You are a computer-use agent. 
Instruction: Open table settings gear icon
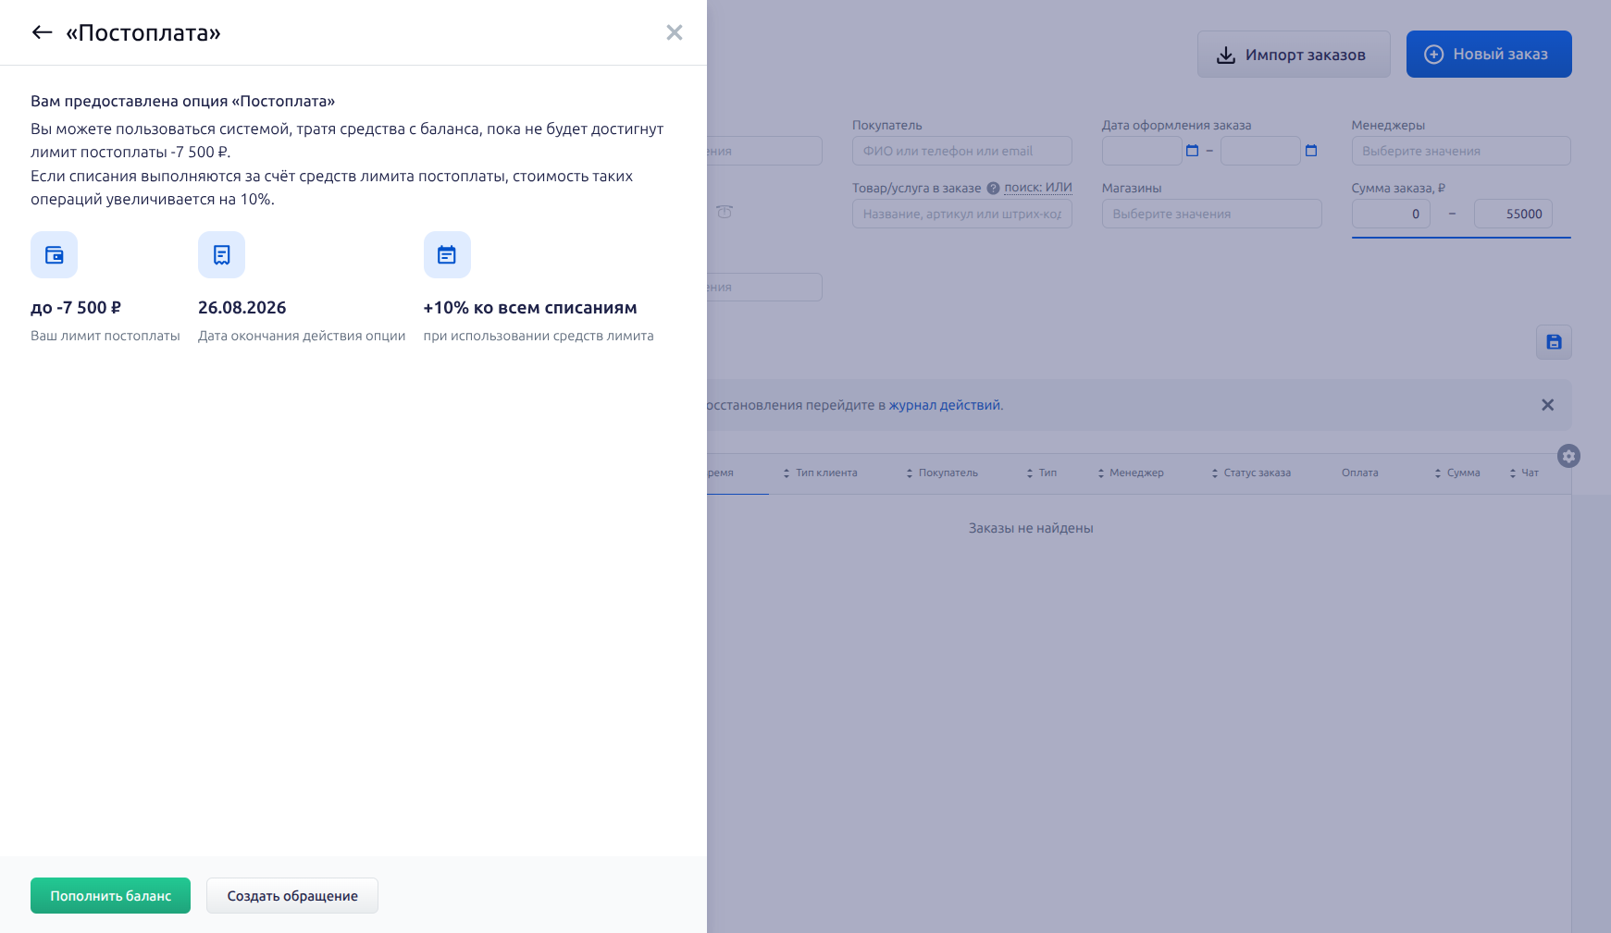coord(1568,456)
